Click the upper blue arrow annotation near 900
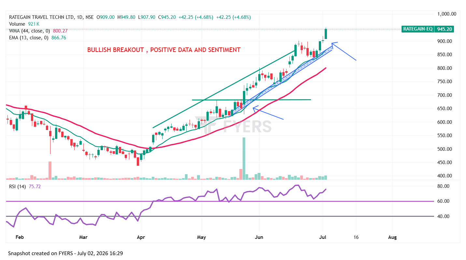This screenshot has width=466, height=260. [344, 51]
